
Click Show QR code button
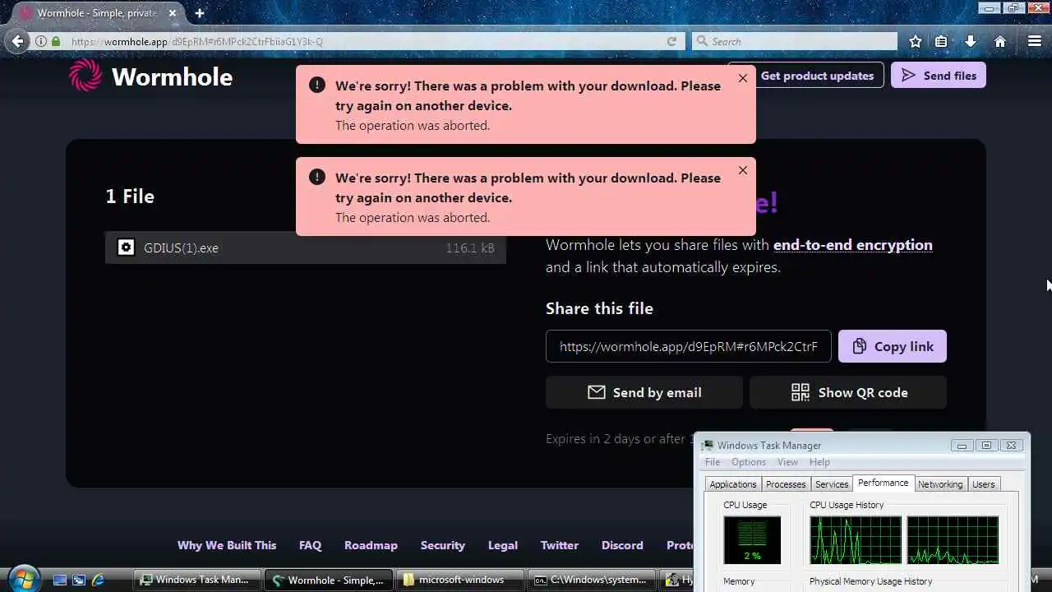click(848, 392)
